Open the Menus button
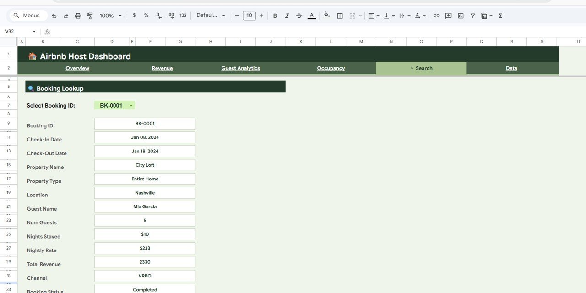 [27, 15]
